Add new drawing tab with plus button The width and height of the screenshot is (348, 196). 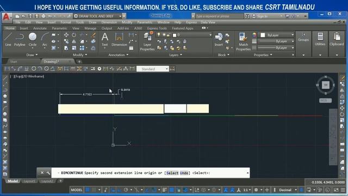79,62
